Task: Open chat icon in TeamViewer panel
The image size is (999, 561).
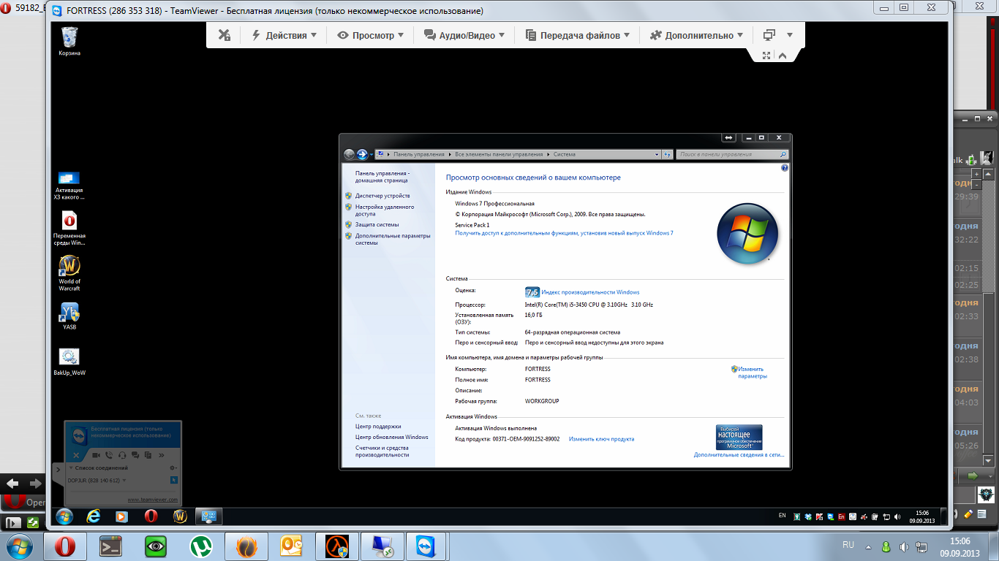Action: coord(135,454)
